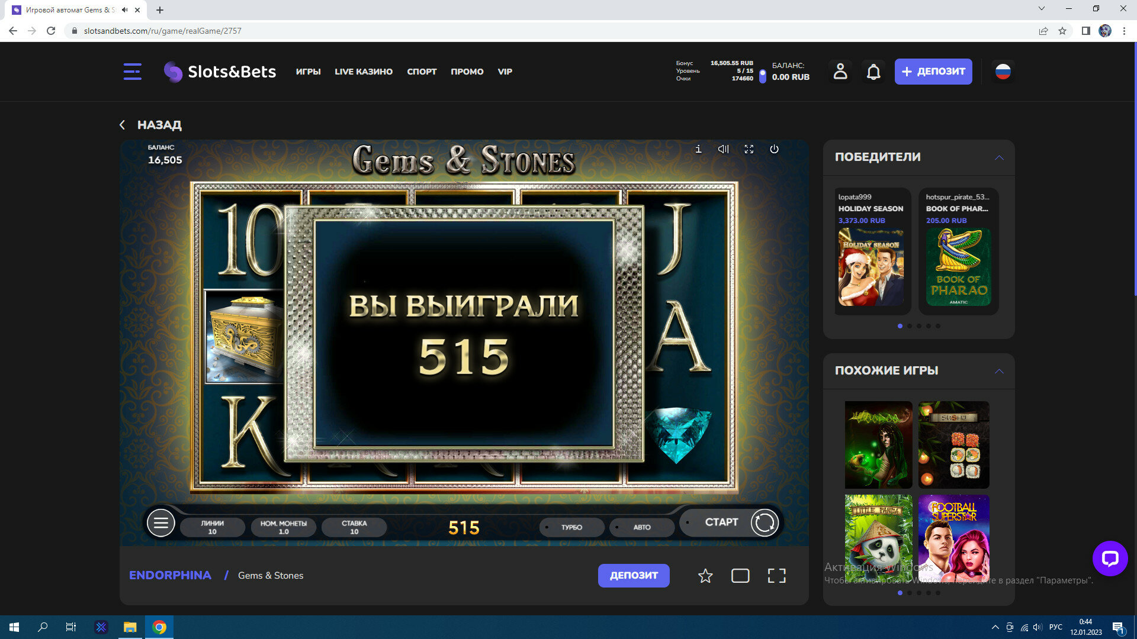Click the game power exit icon

pyautogui.click(x=774, y=149)
